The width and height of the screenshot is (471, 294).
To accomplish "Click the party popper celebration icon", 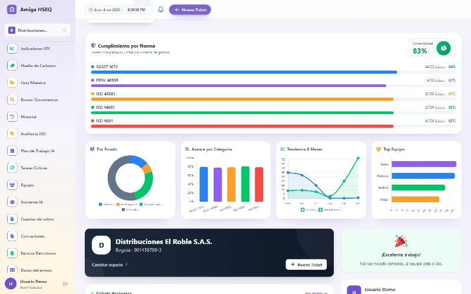I will pos(401,241).
